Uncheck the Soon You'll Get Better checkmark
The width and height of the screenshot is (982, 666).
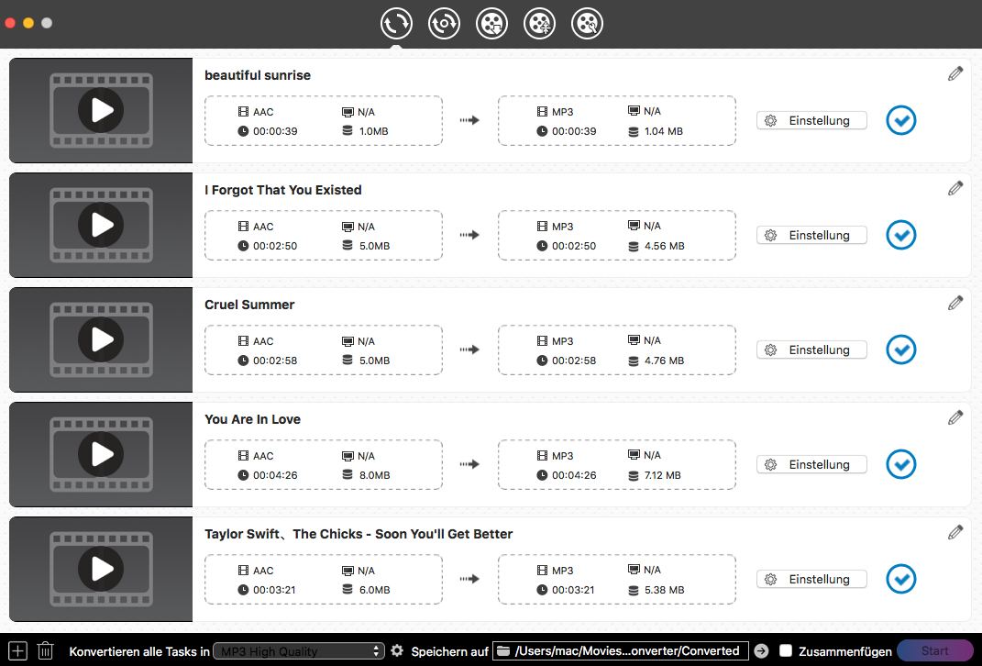[x=901, y=579]
